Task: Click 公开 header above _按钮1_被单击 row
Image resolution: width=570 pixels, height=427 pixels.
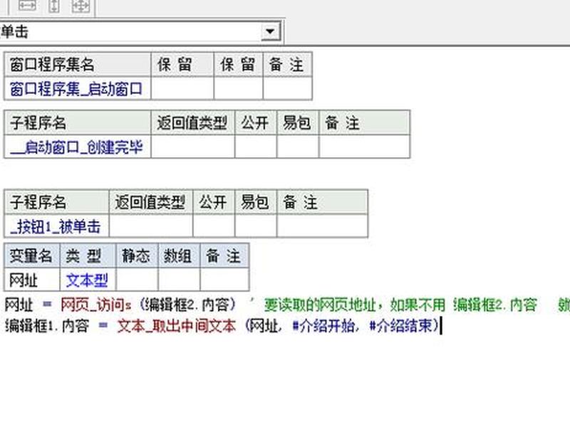Action: click(214, 202)
